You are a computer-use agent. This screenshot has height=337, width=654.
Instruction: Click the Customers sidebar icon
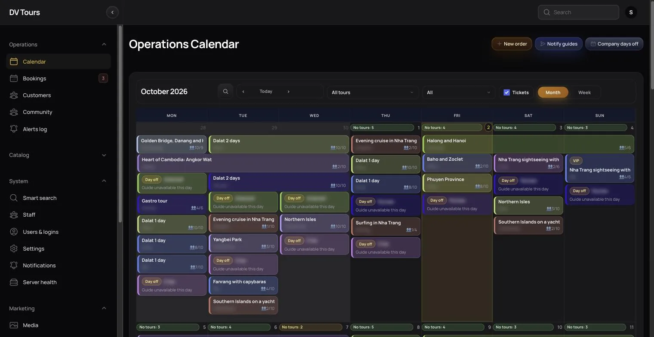tap(14, 95)
